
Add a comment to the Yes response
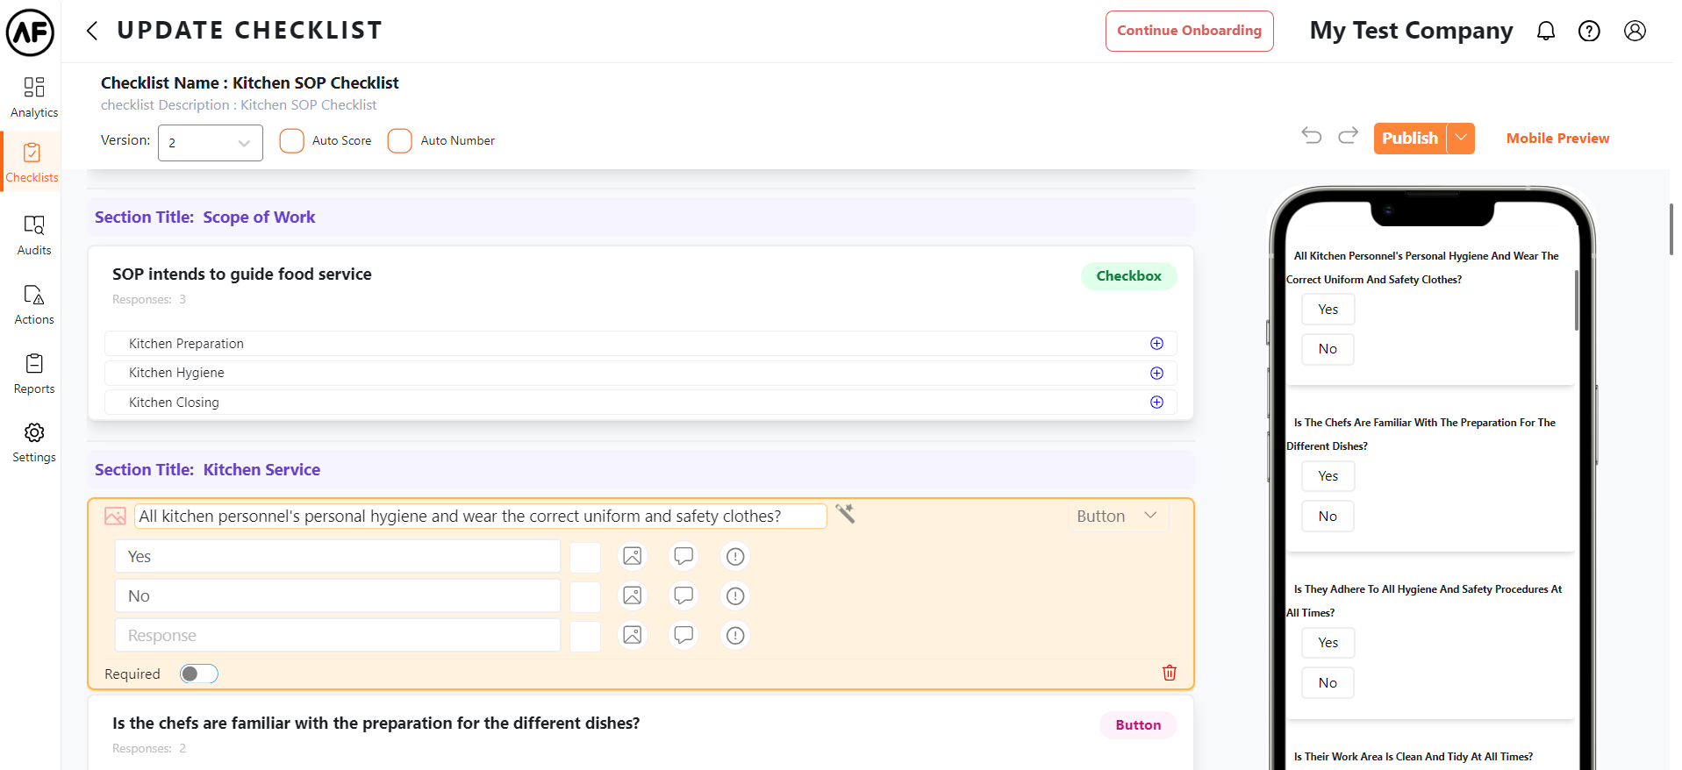pyautogui.click(x=684, y=556)
